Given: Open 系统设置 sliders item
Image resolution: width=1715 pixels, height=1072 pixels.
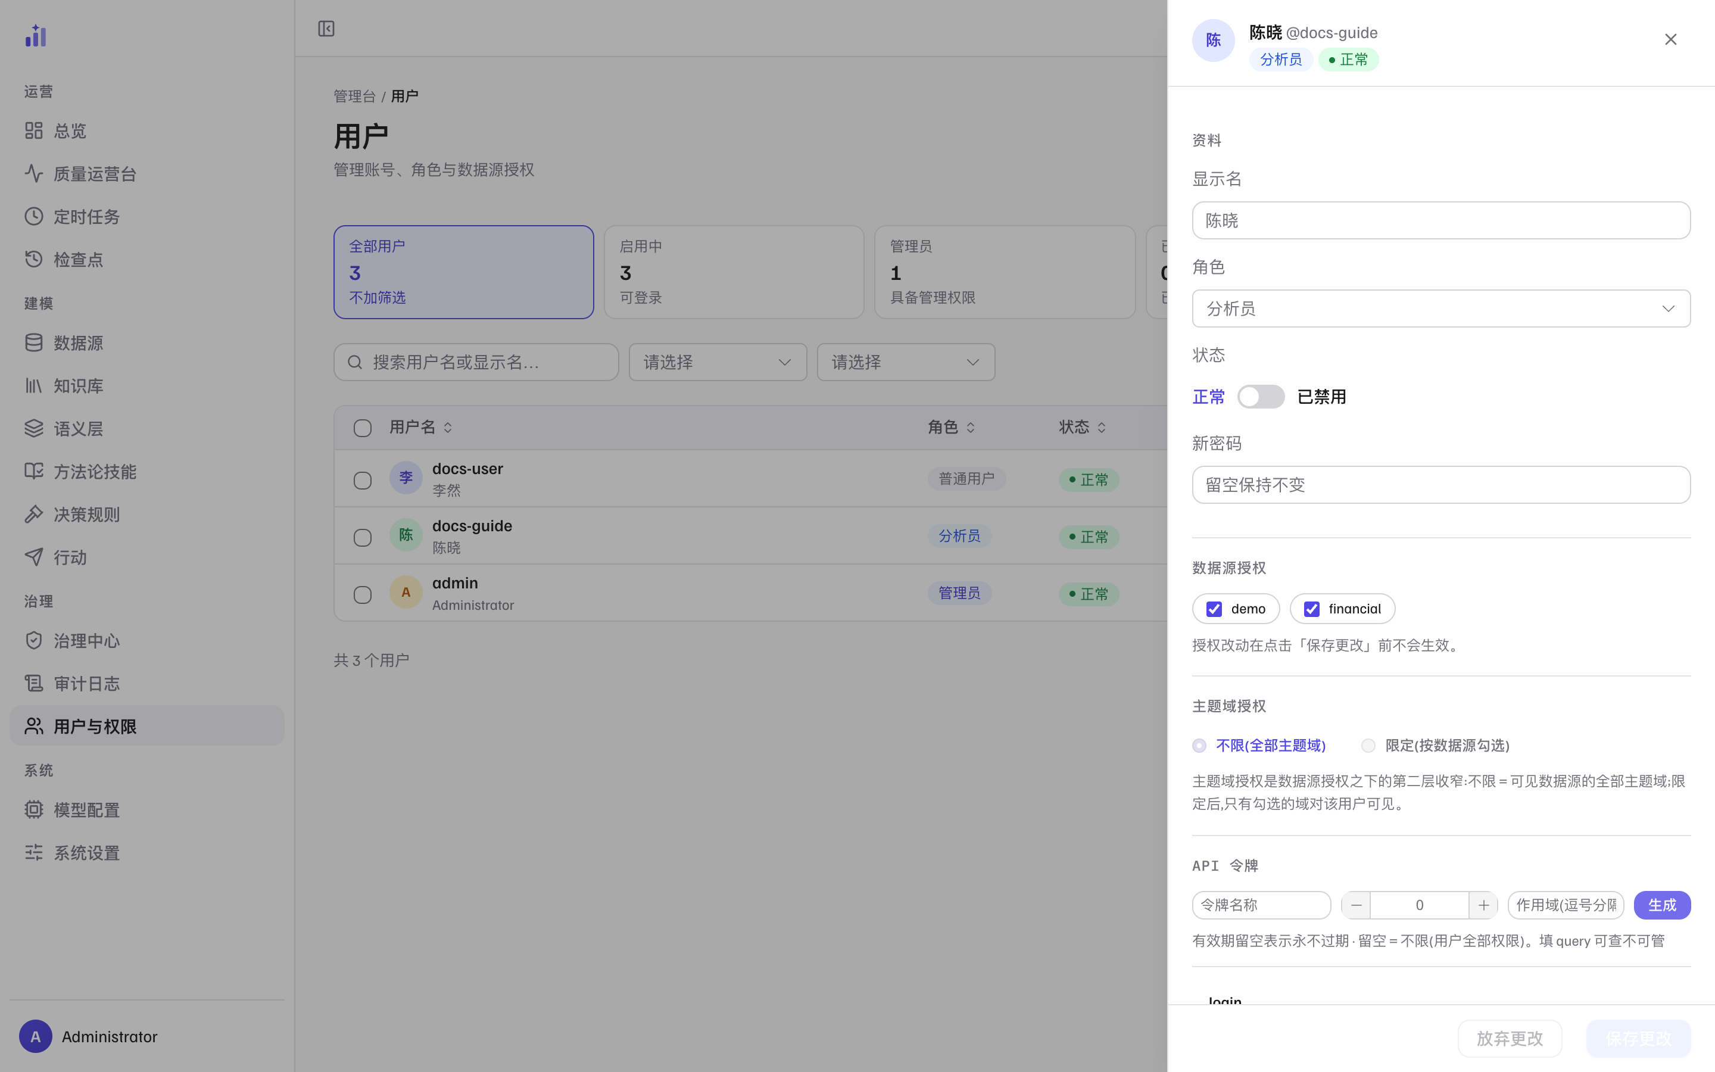Looking at the screenshot, I should [146, 853].
